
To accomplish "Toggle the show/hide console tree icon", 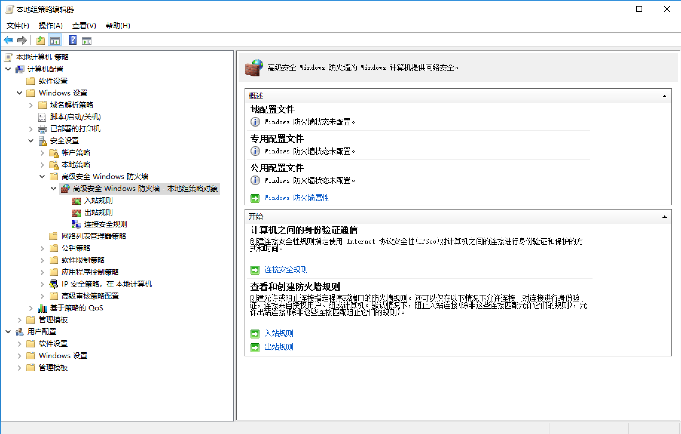I will 55,40.
